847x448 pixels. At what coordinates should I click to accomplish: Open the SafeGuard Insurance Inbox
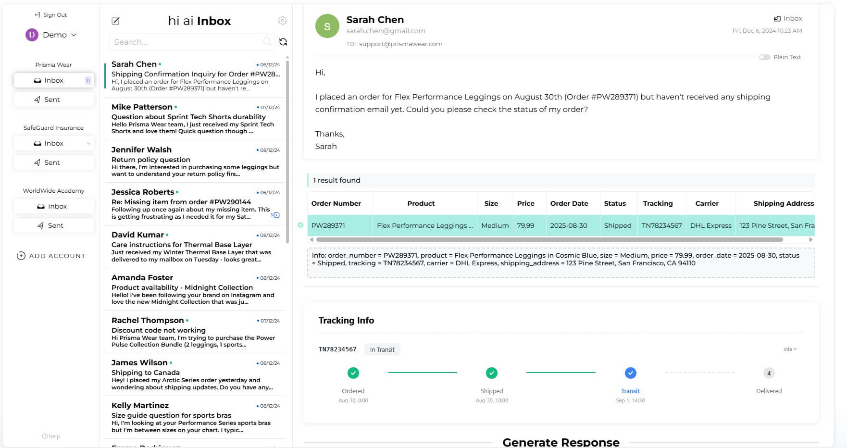pyautogui.click(x=54, y=143)
